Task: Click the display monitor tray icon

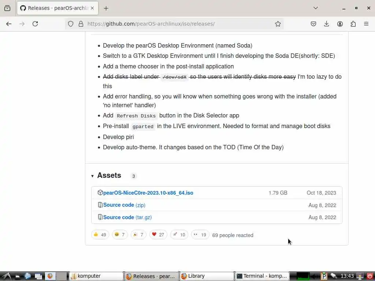Action: pos(360,276)
